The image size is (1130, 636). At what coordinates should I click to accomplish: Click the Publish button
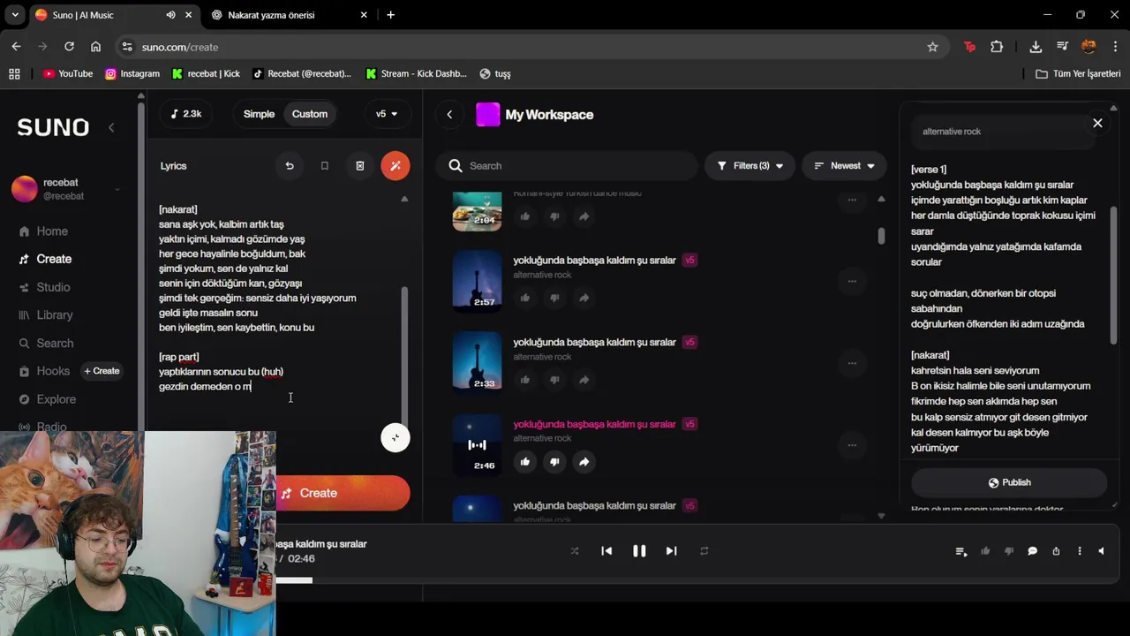pyautogui.click(x=1009, y=482)
